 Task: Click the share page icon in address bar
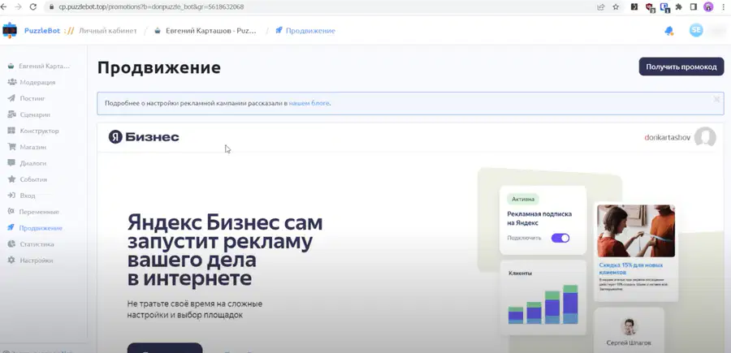[601, 7]
